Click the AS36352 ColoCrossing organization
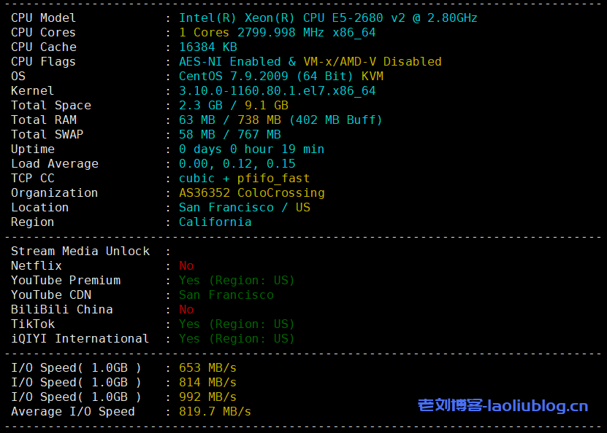Image resolution: width=607 pixels, height=433 pixels. click(251, 192)
